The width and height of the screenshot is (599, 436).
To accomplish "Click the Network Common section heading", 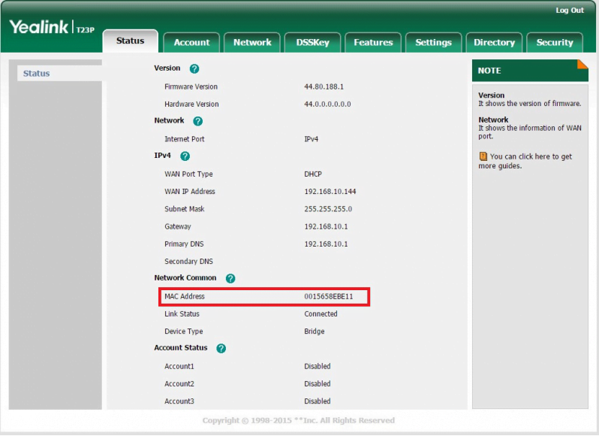I will click(185, 278).
